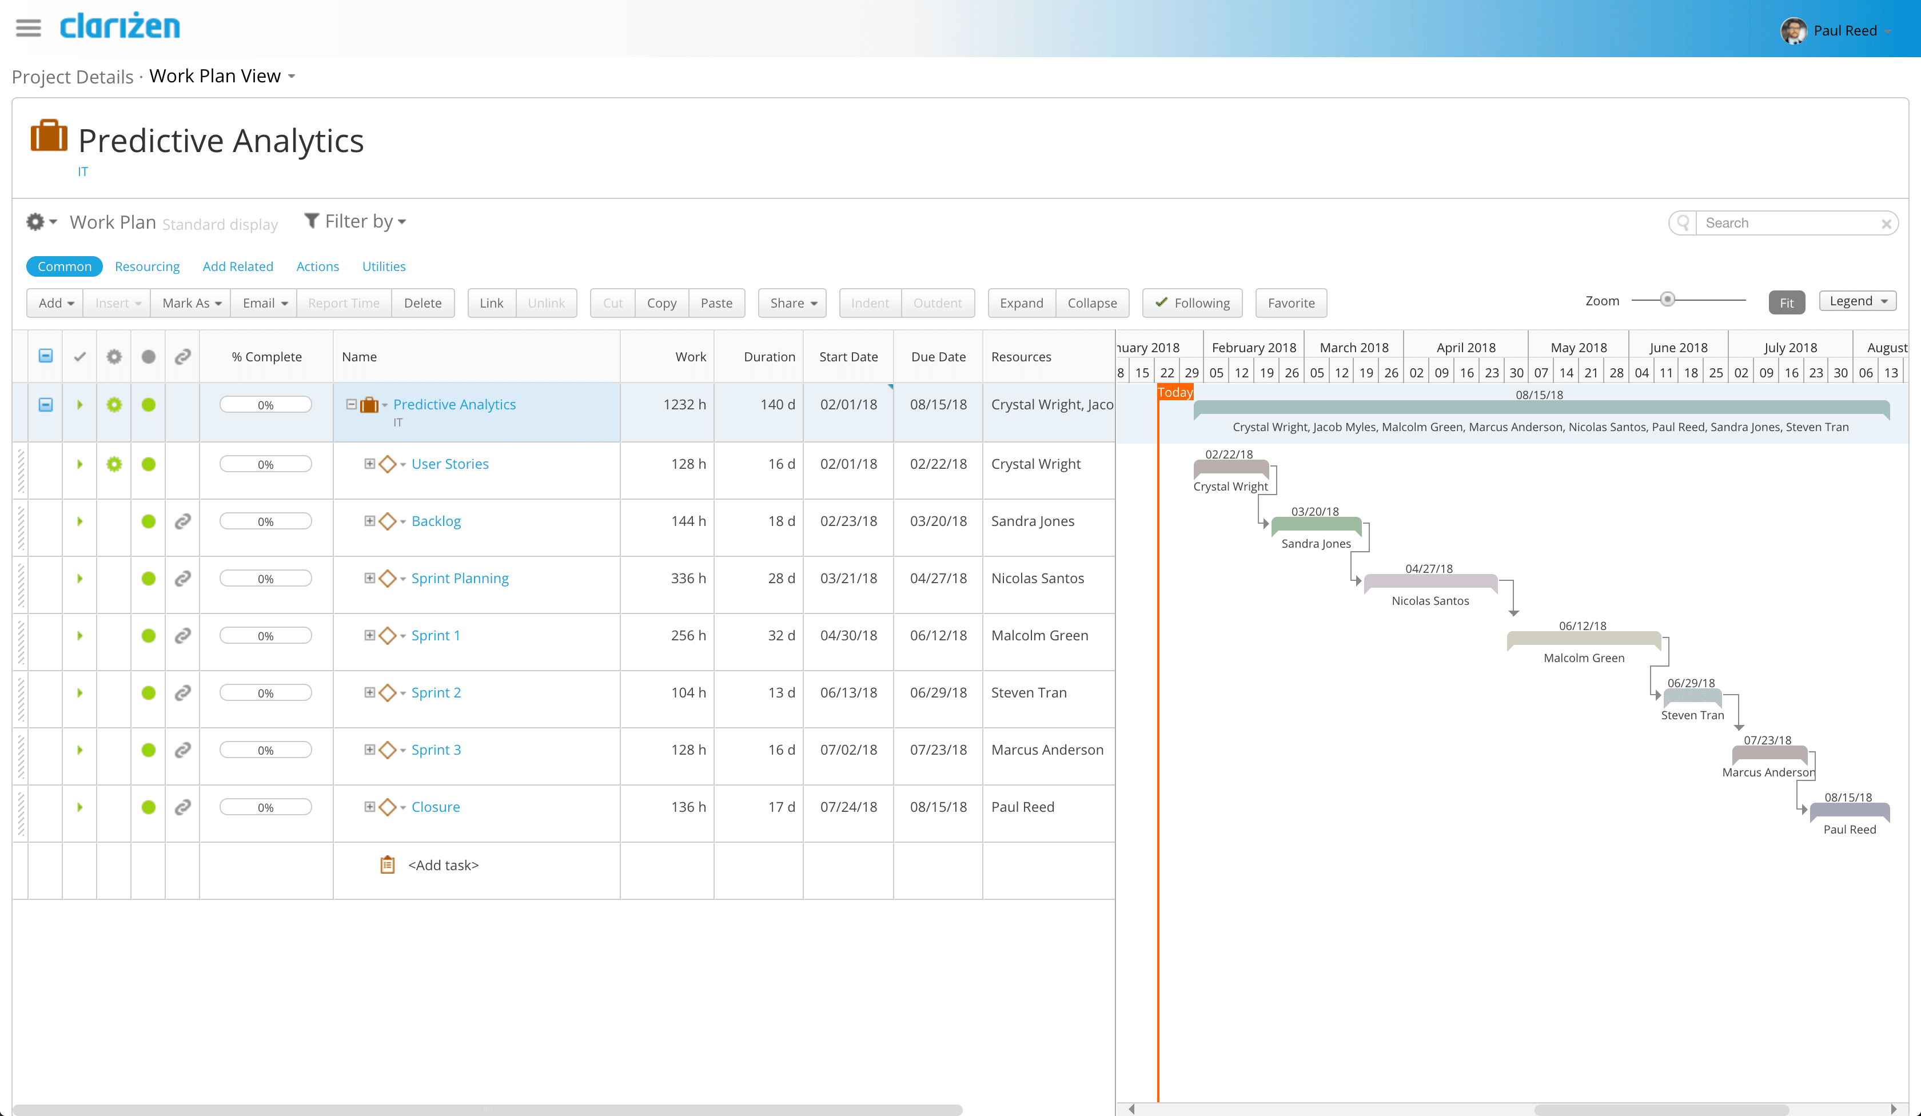
Task: Expand the Sprint Planning tree row
Action: pos(370,579)
